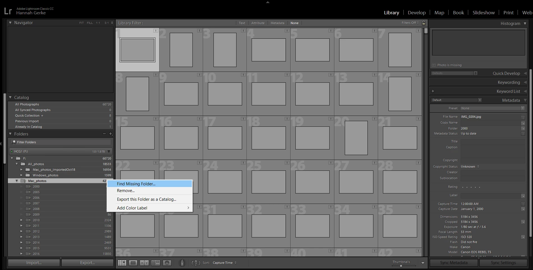
Task: Collapse the Catalog panel
Action: (x=10, y=97)
